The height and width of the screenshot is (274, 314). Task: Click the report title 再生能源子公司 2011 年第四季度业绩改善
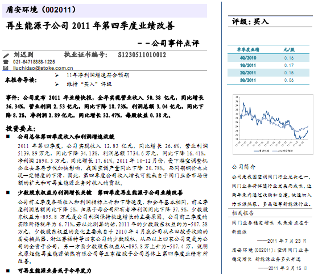point(90,26)
